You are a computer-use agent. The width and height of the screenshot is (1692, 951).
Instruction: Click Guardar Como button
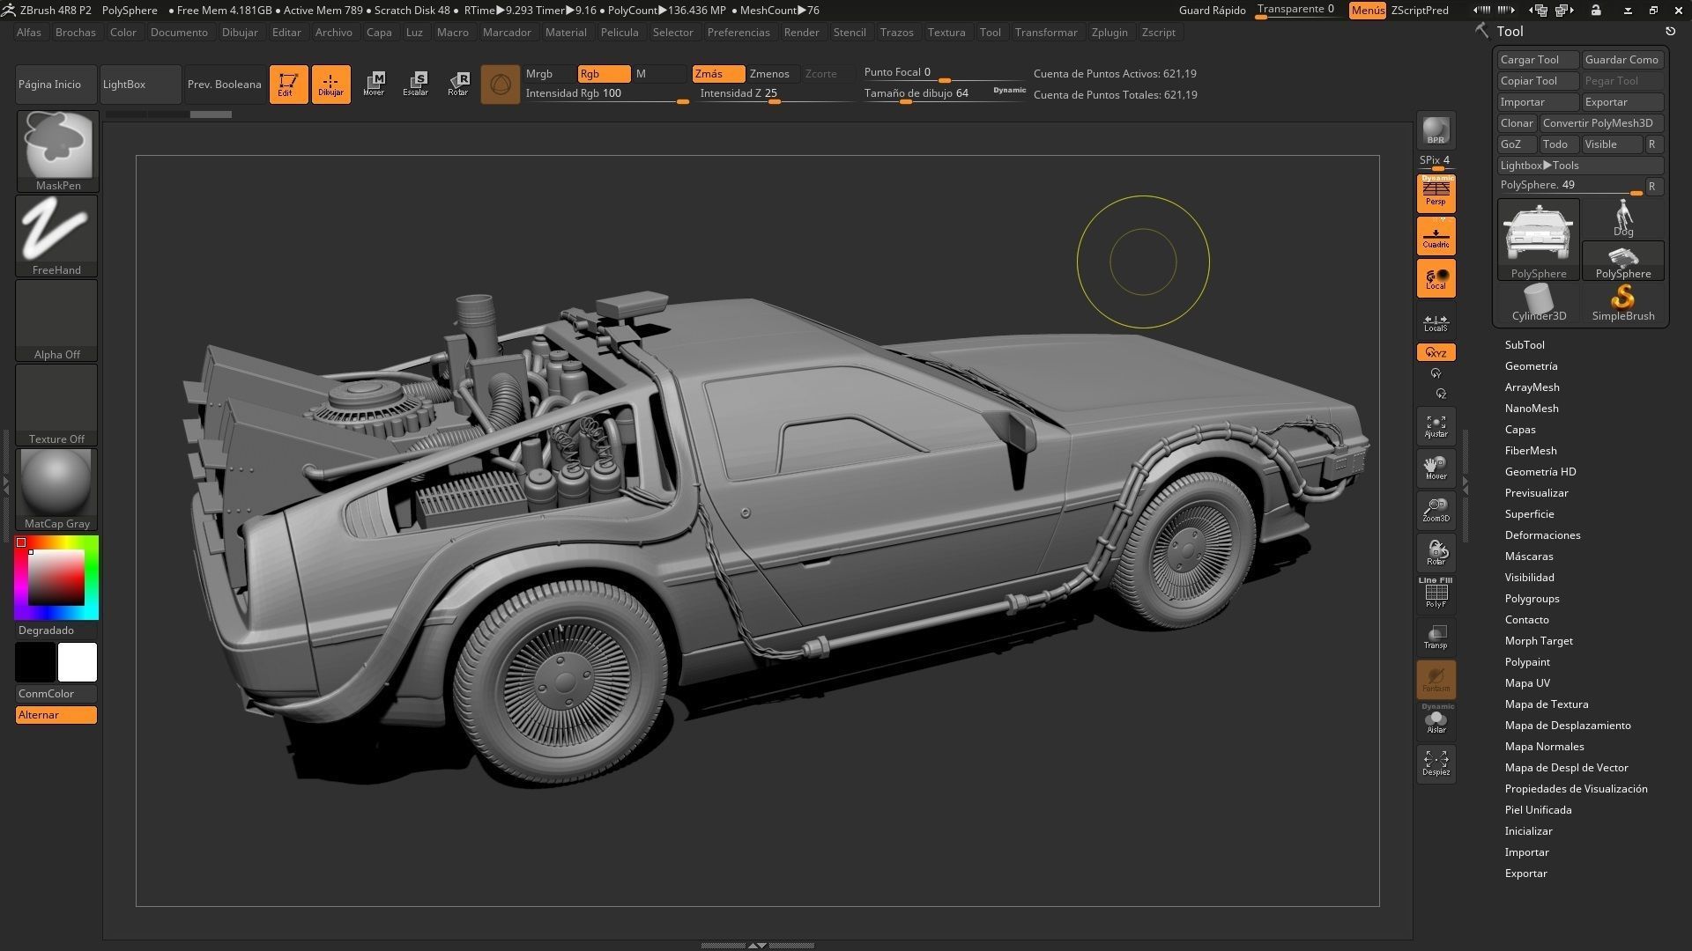coord(1623,60)
